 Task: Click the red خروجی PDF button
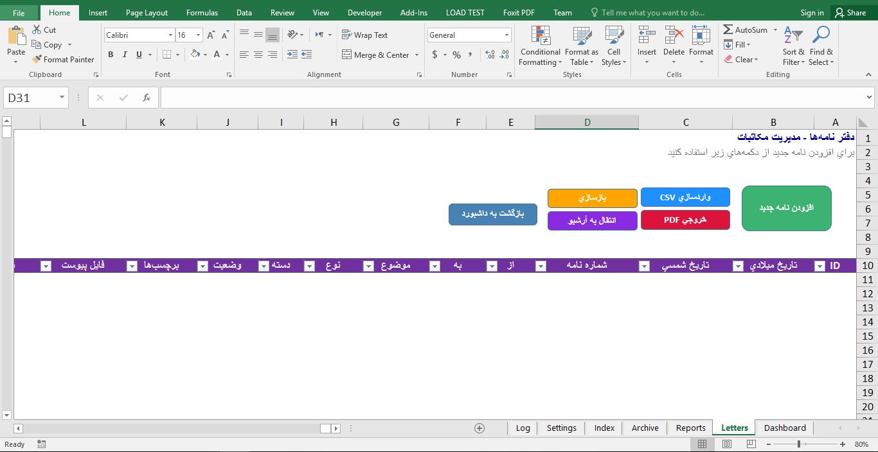685,220
